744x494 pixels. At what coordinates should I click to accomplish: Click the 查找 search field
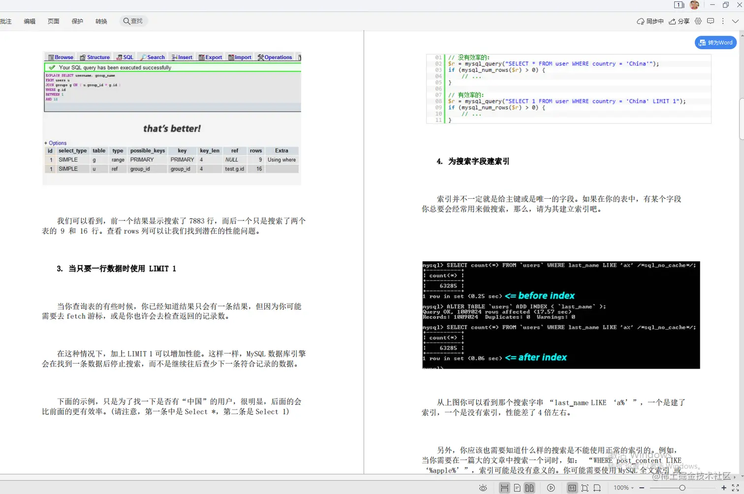tap(132, 21)
